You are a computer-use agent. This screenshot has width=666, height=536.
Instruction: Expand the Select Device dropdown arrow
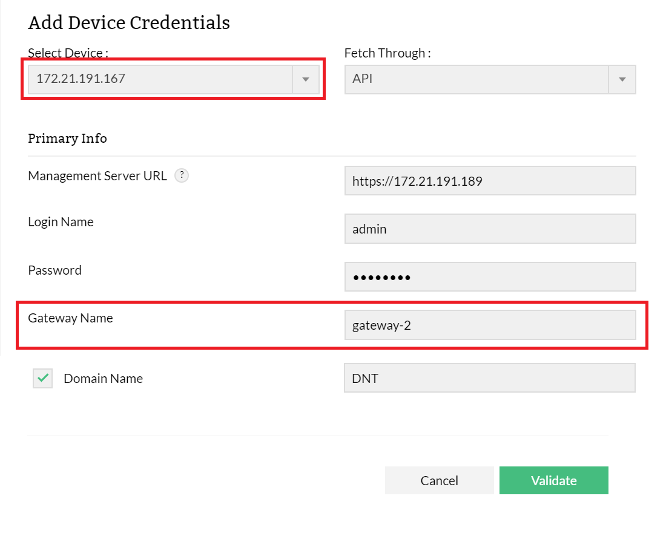click(x=306, y=79)
